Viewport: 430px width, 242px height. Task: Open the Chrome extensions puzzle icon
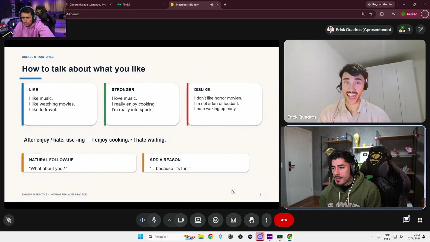382,14
